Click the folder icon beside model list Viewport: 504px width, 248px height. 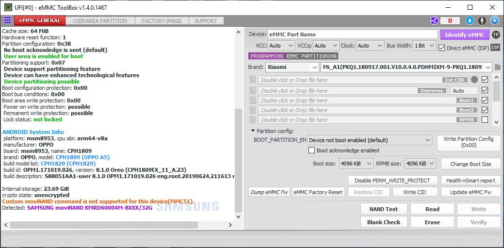click(498, 67)
